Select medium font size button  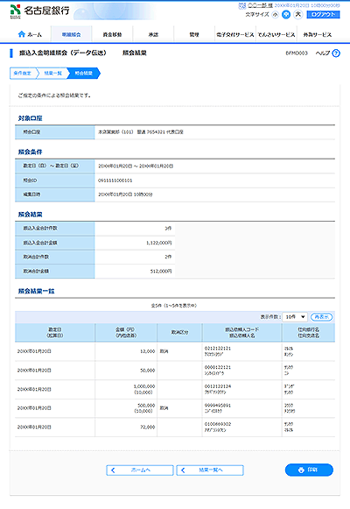click(286, 15)
